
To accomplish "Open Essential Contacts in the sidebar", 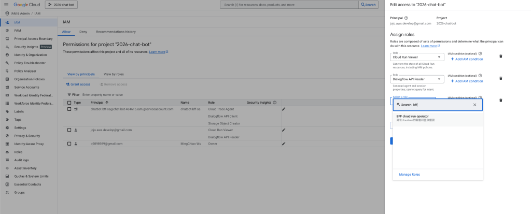I will 27,184.
